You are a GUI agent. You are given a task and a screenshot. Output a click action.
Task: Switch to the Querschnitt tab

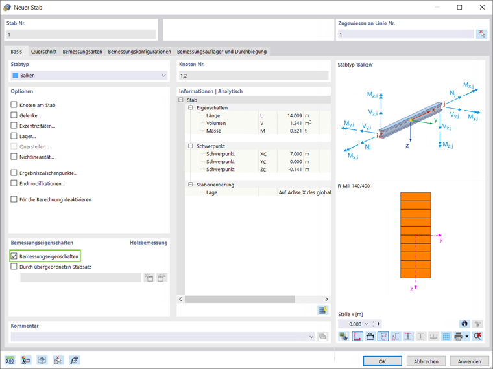[x=43, y=51]
